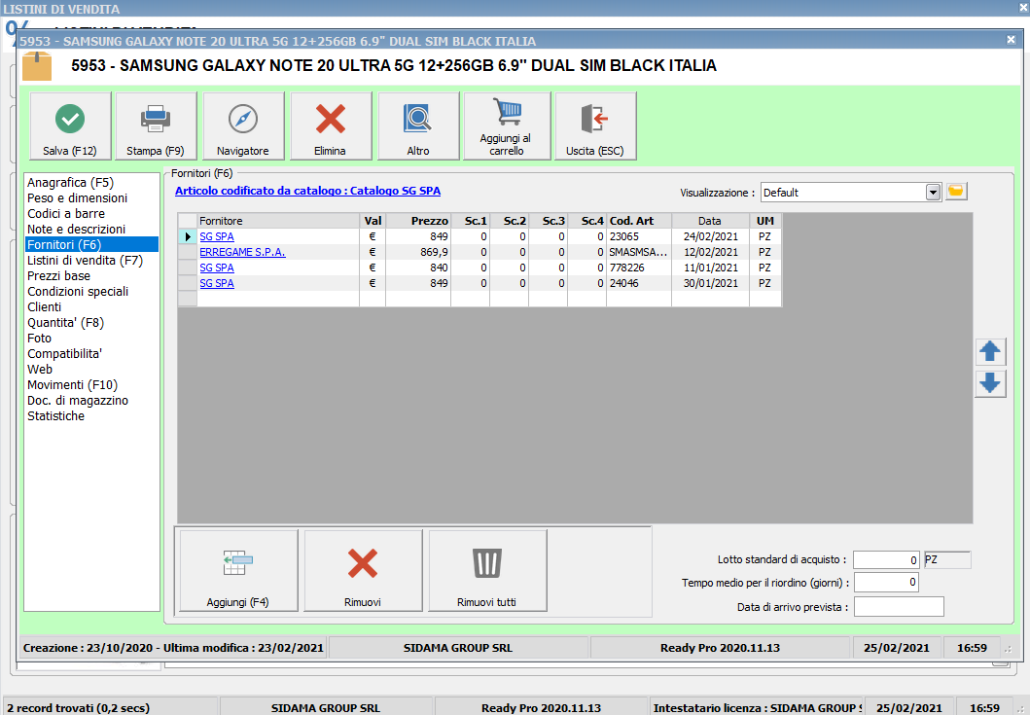1030x715 pixels.
Task: Expand the Visualizzazione Default dropdown
Action: [x=933, y=193]
